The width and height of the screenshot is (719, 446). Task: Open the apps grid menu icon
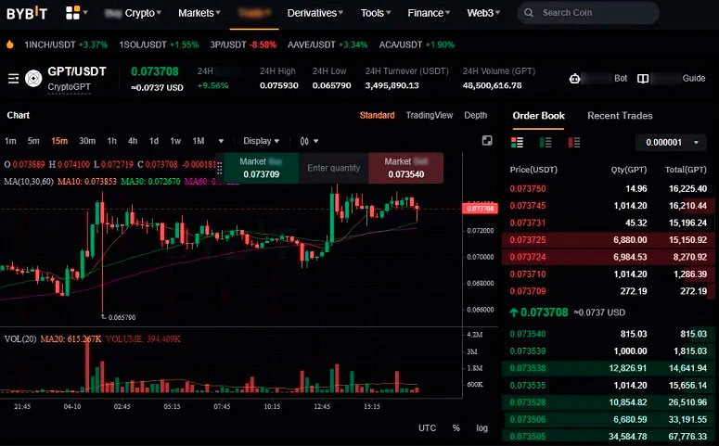(72, 13)
